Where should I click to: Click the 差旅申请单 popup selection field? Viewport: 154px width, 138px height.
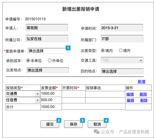point(48,51)
